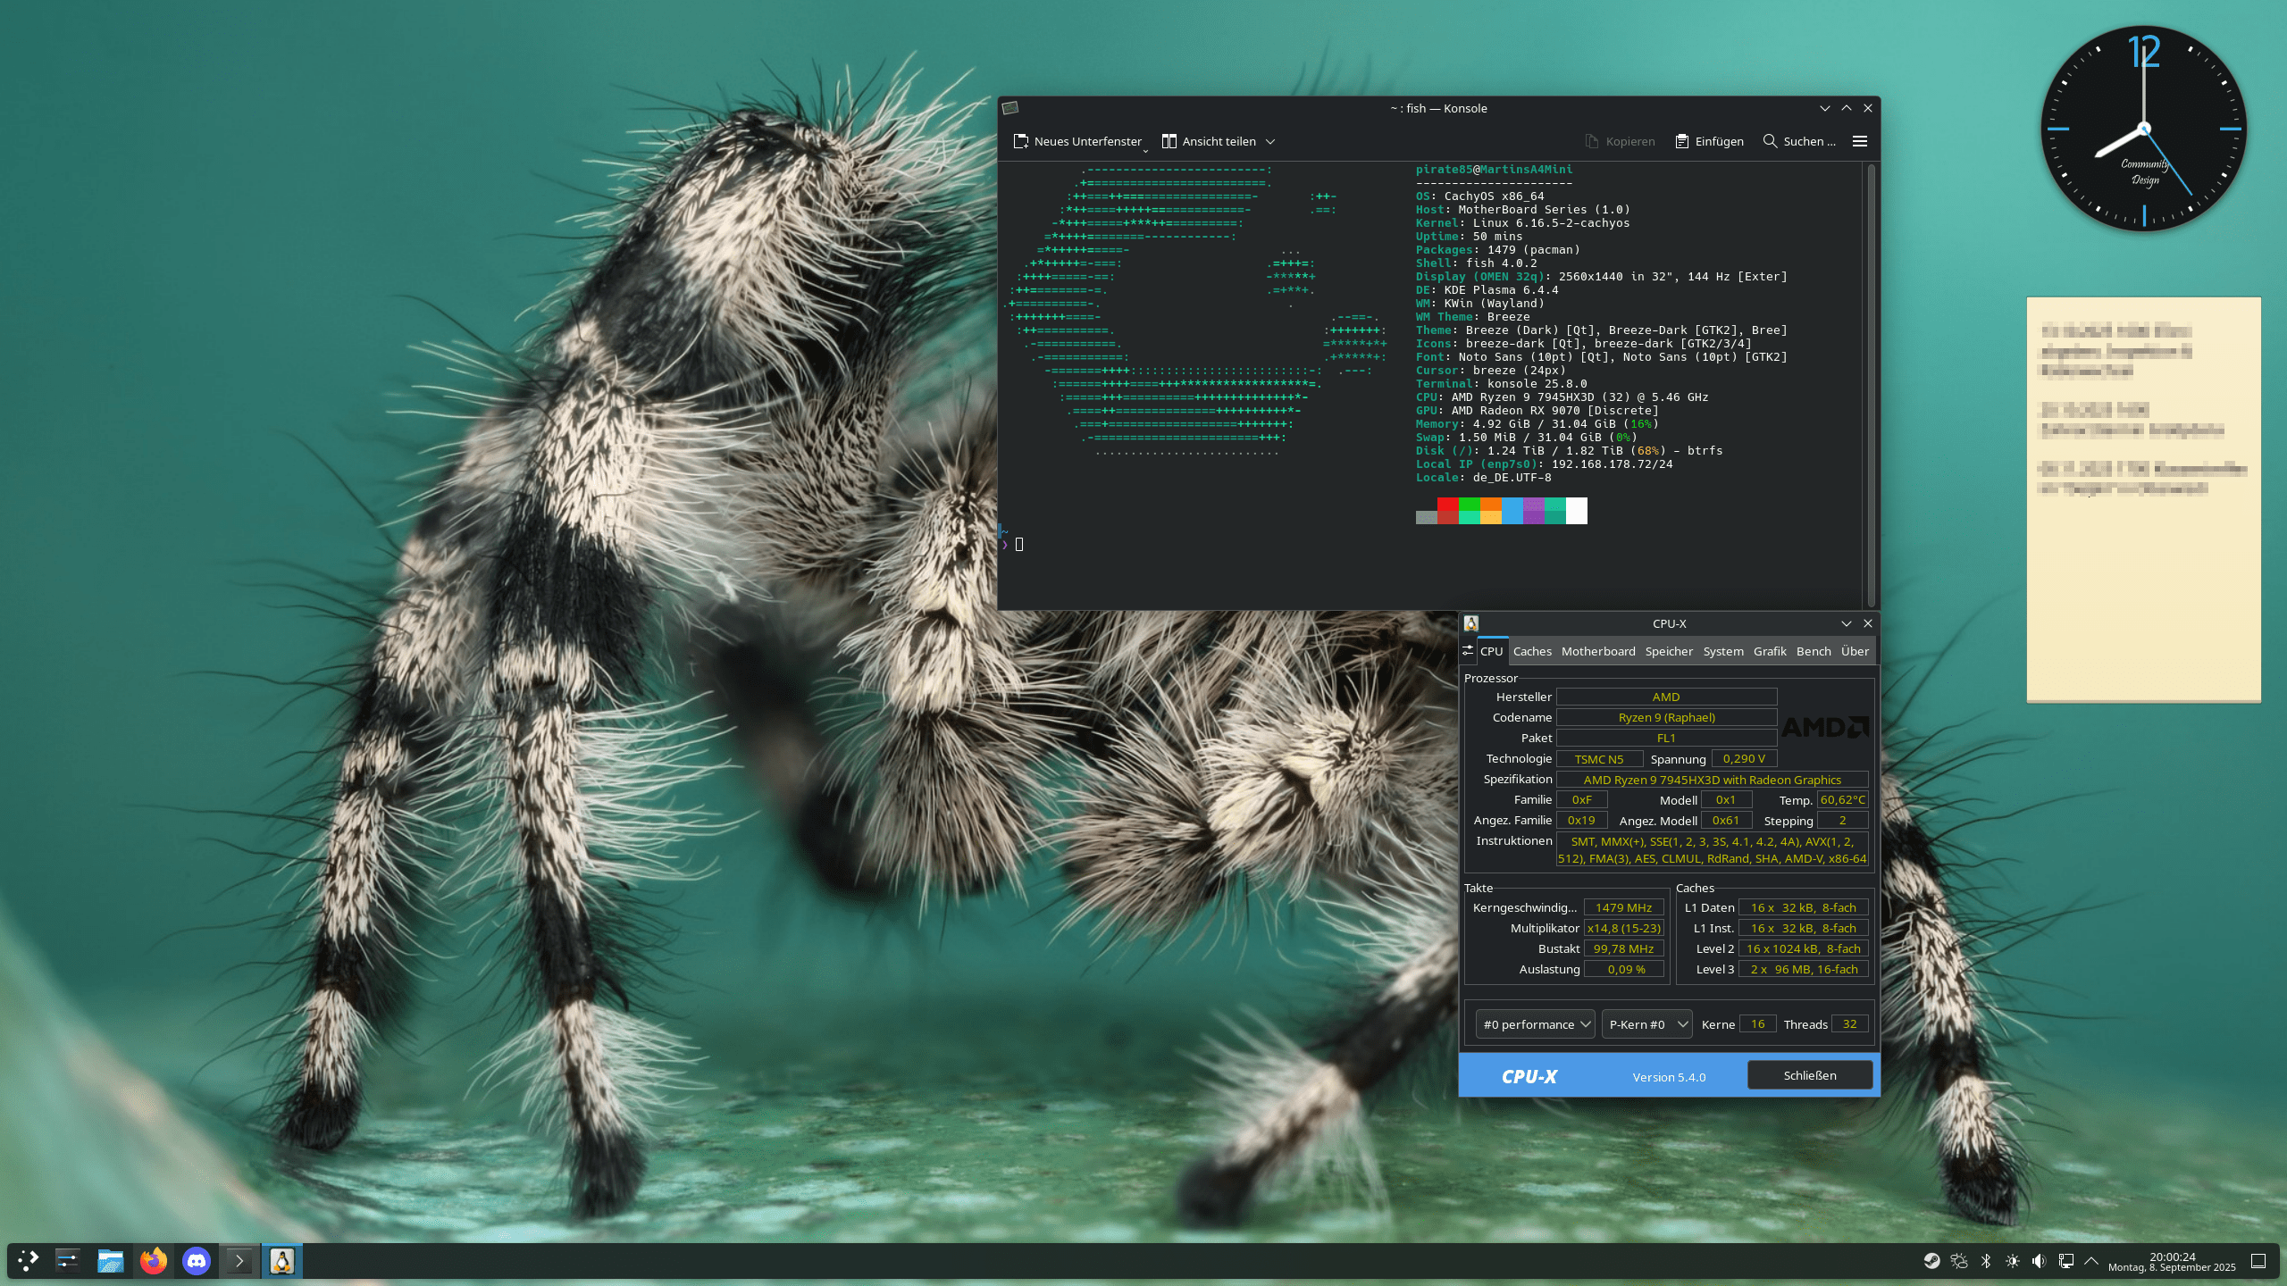Open Discord from the taskbar
This screenshot has width=2287, height=1286.
[197, 1261]
